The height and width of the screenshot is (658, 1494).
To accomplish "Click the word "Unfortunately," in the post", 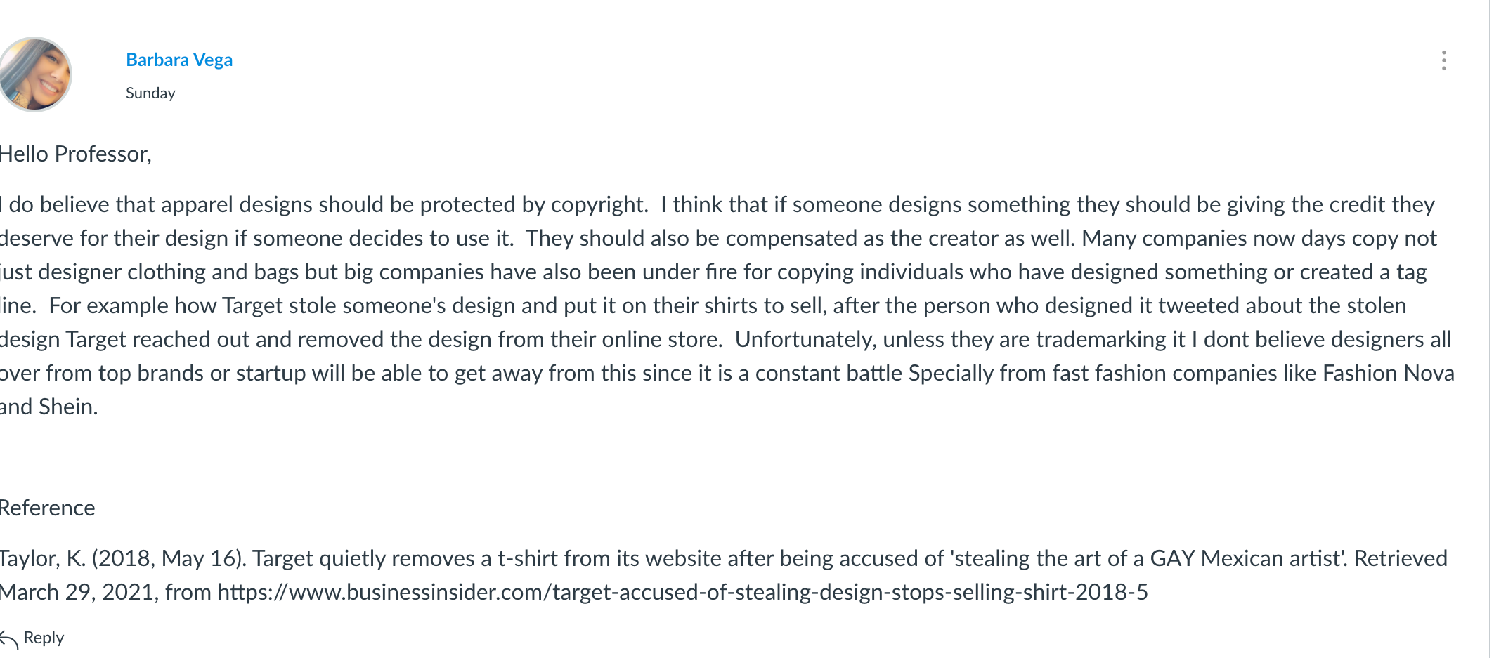I will 805,340.
